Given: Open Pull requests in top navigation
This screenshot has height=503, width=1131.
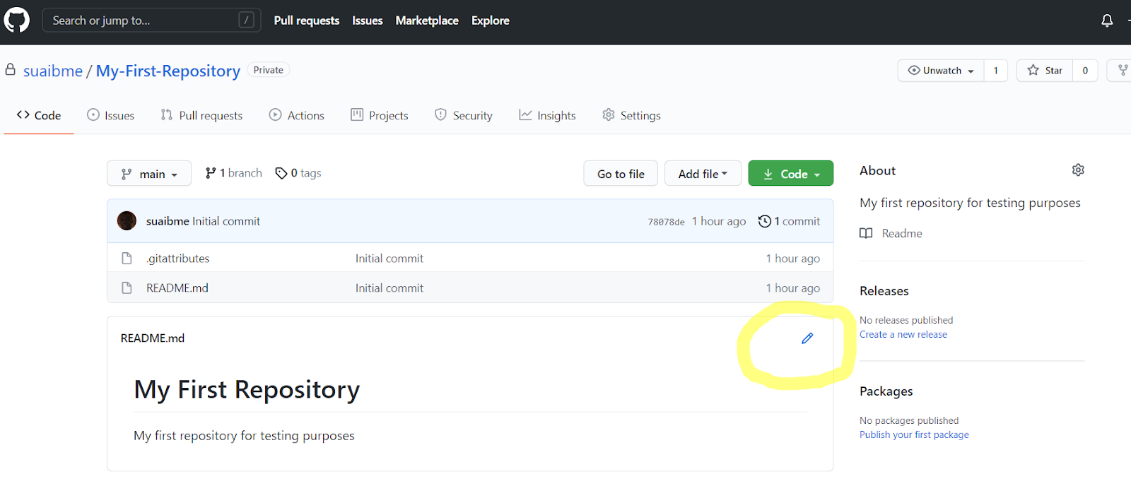Looking at the screenshot, I should [307, 20].
